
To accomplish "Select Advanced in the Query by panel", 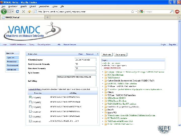I will point(13,70).
